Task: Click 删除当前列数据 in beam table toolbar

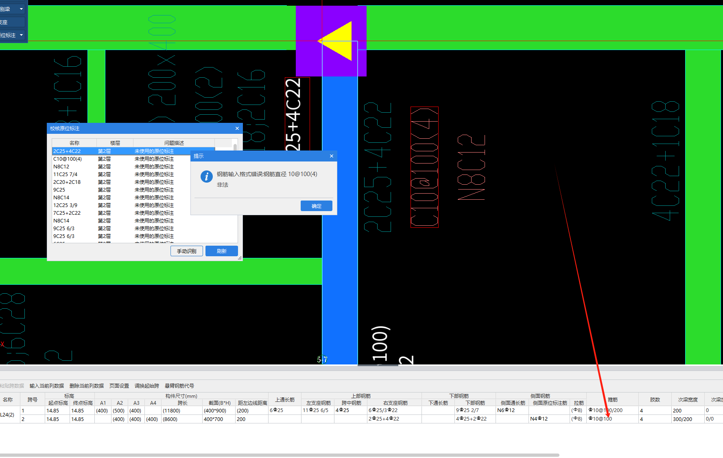Action: tap(87, 386)
